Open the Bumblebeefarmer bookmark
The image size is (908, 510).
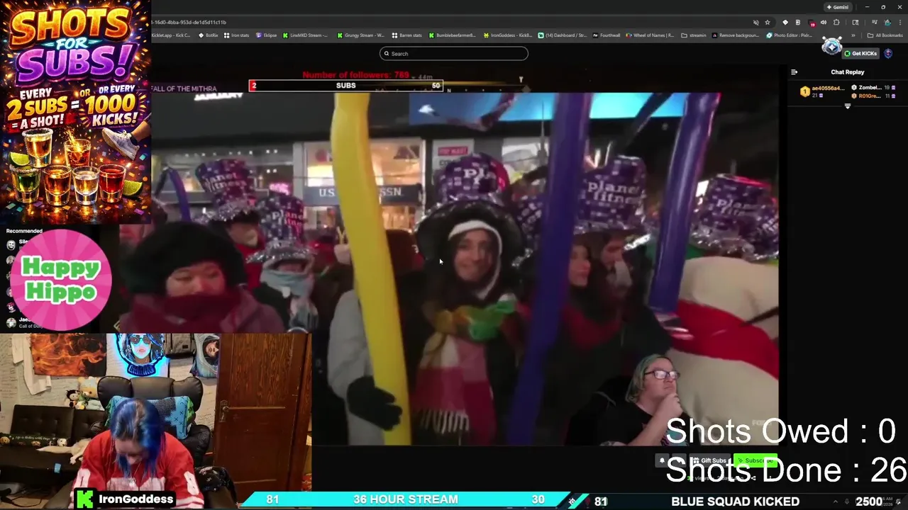tap(453, 35)
